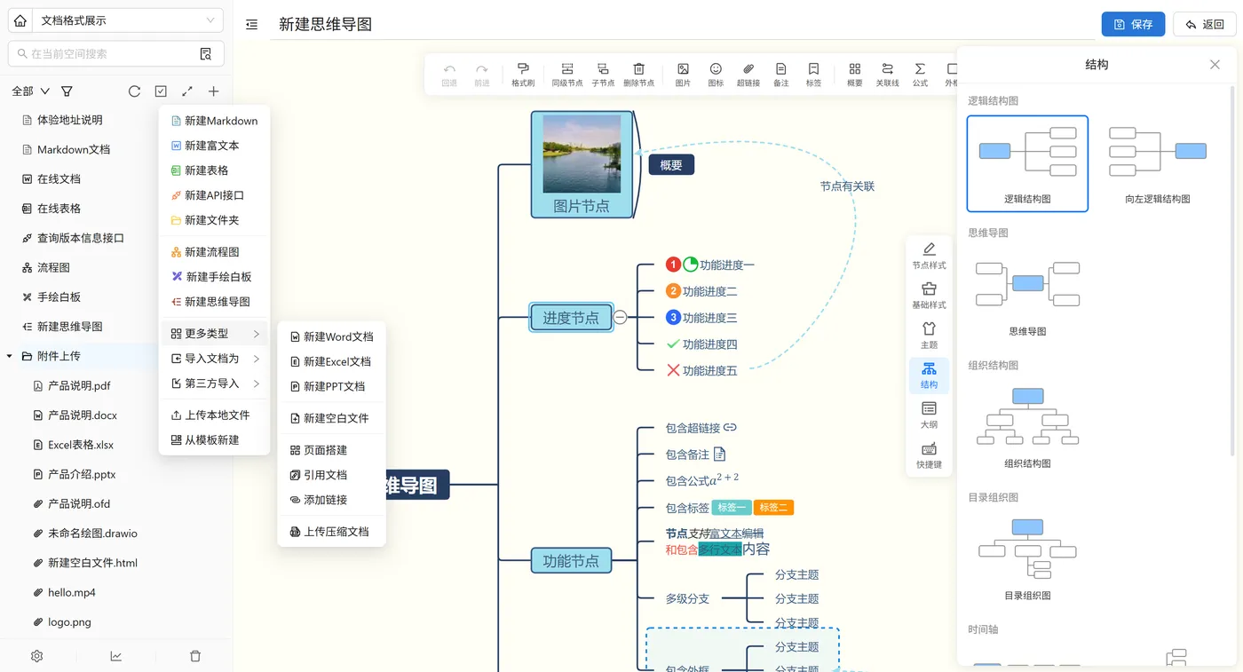
Task: Insert a summary with 概要 tool
Action: 855,75
